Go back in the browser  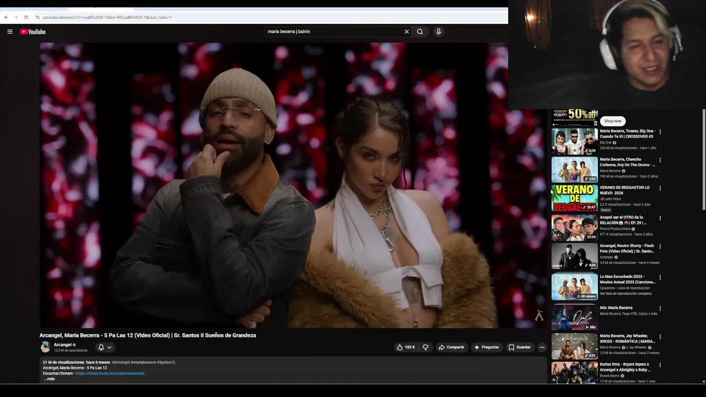tap(6, 17)
